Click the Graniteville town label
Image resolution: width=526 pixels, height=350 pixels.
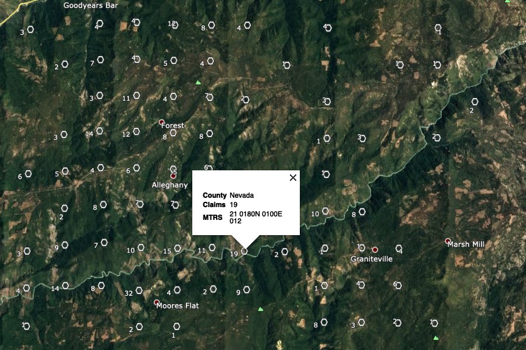pos(371,259)
